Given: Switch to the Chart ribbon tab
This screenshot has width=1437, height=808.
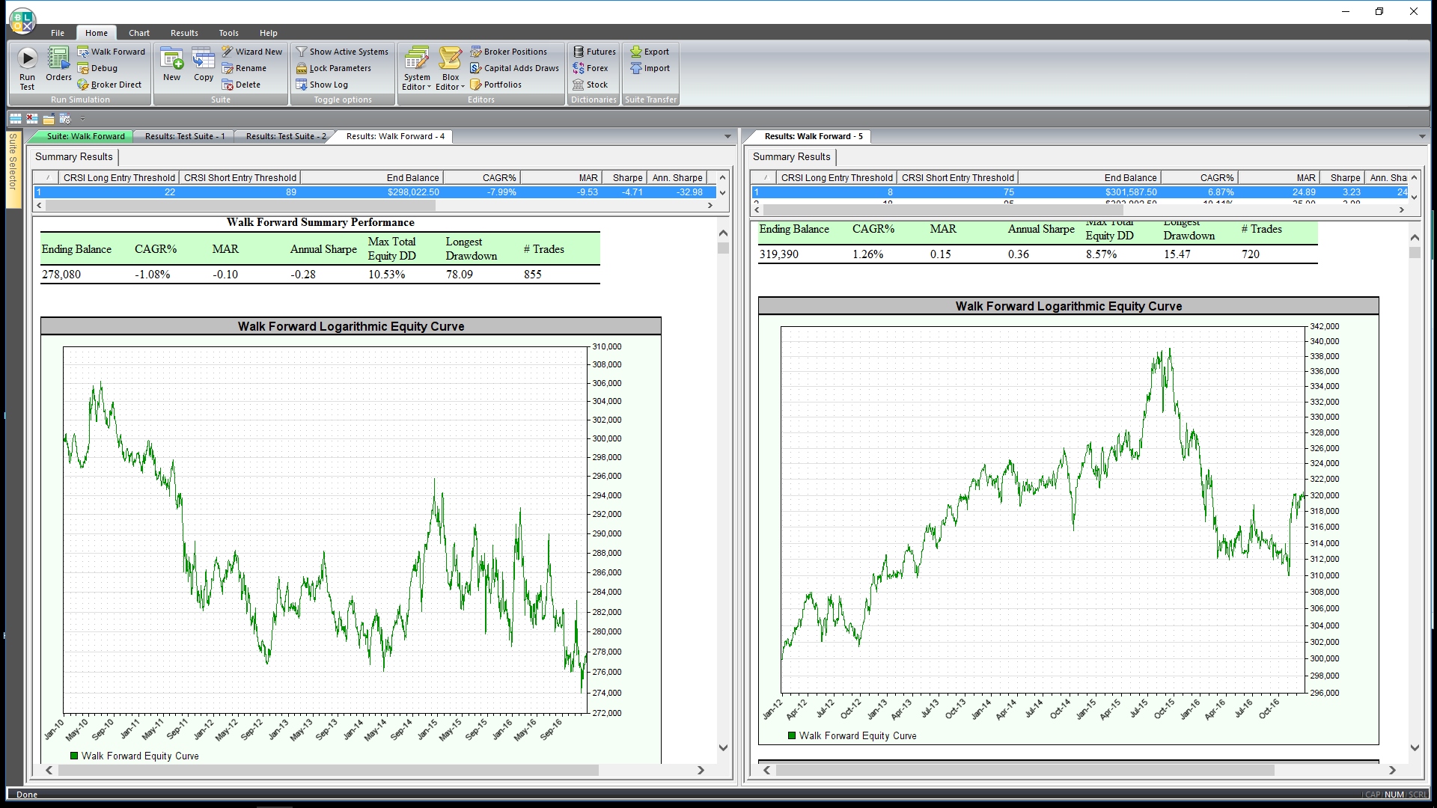Looking at the screenshot, I should tap(139, 33).
